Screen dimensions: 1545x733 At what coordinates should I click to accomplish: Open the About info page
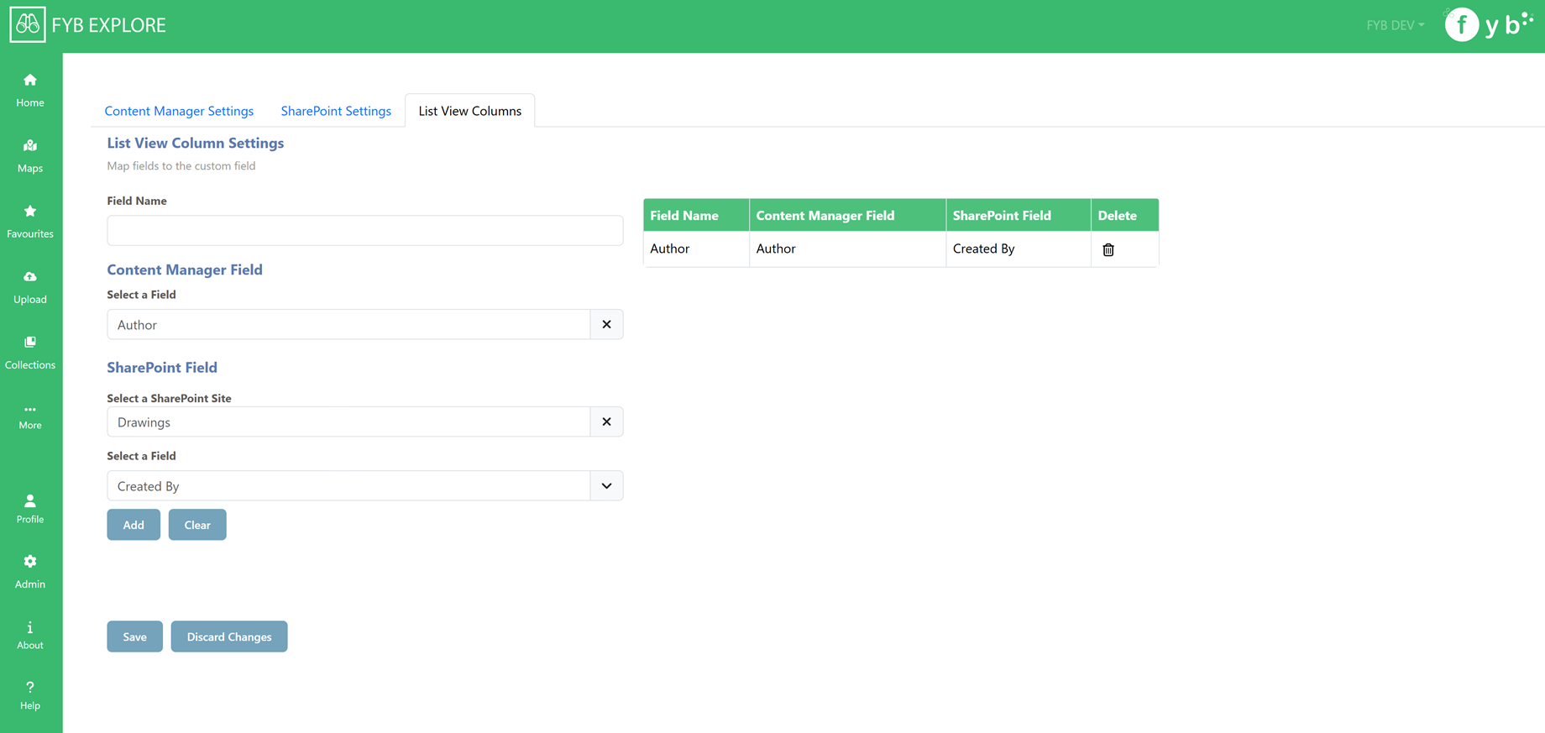pos(30,635)
